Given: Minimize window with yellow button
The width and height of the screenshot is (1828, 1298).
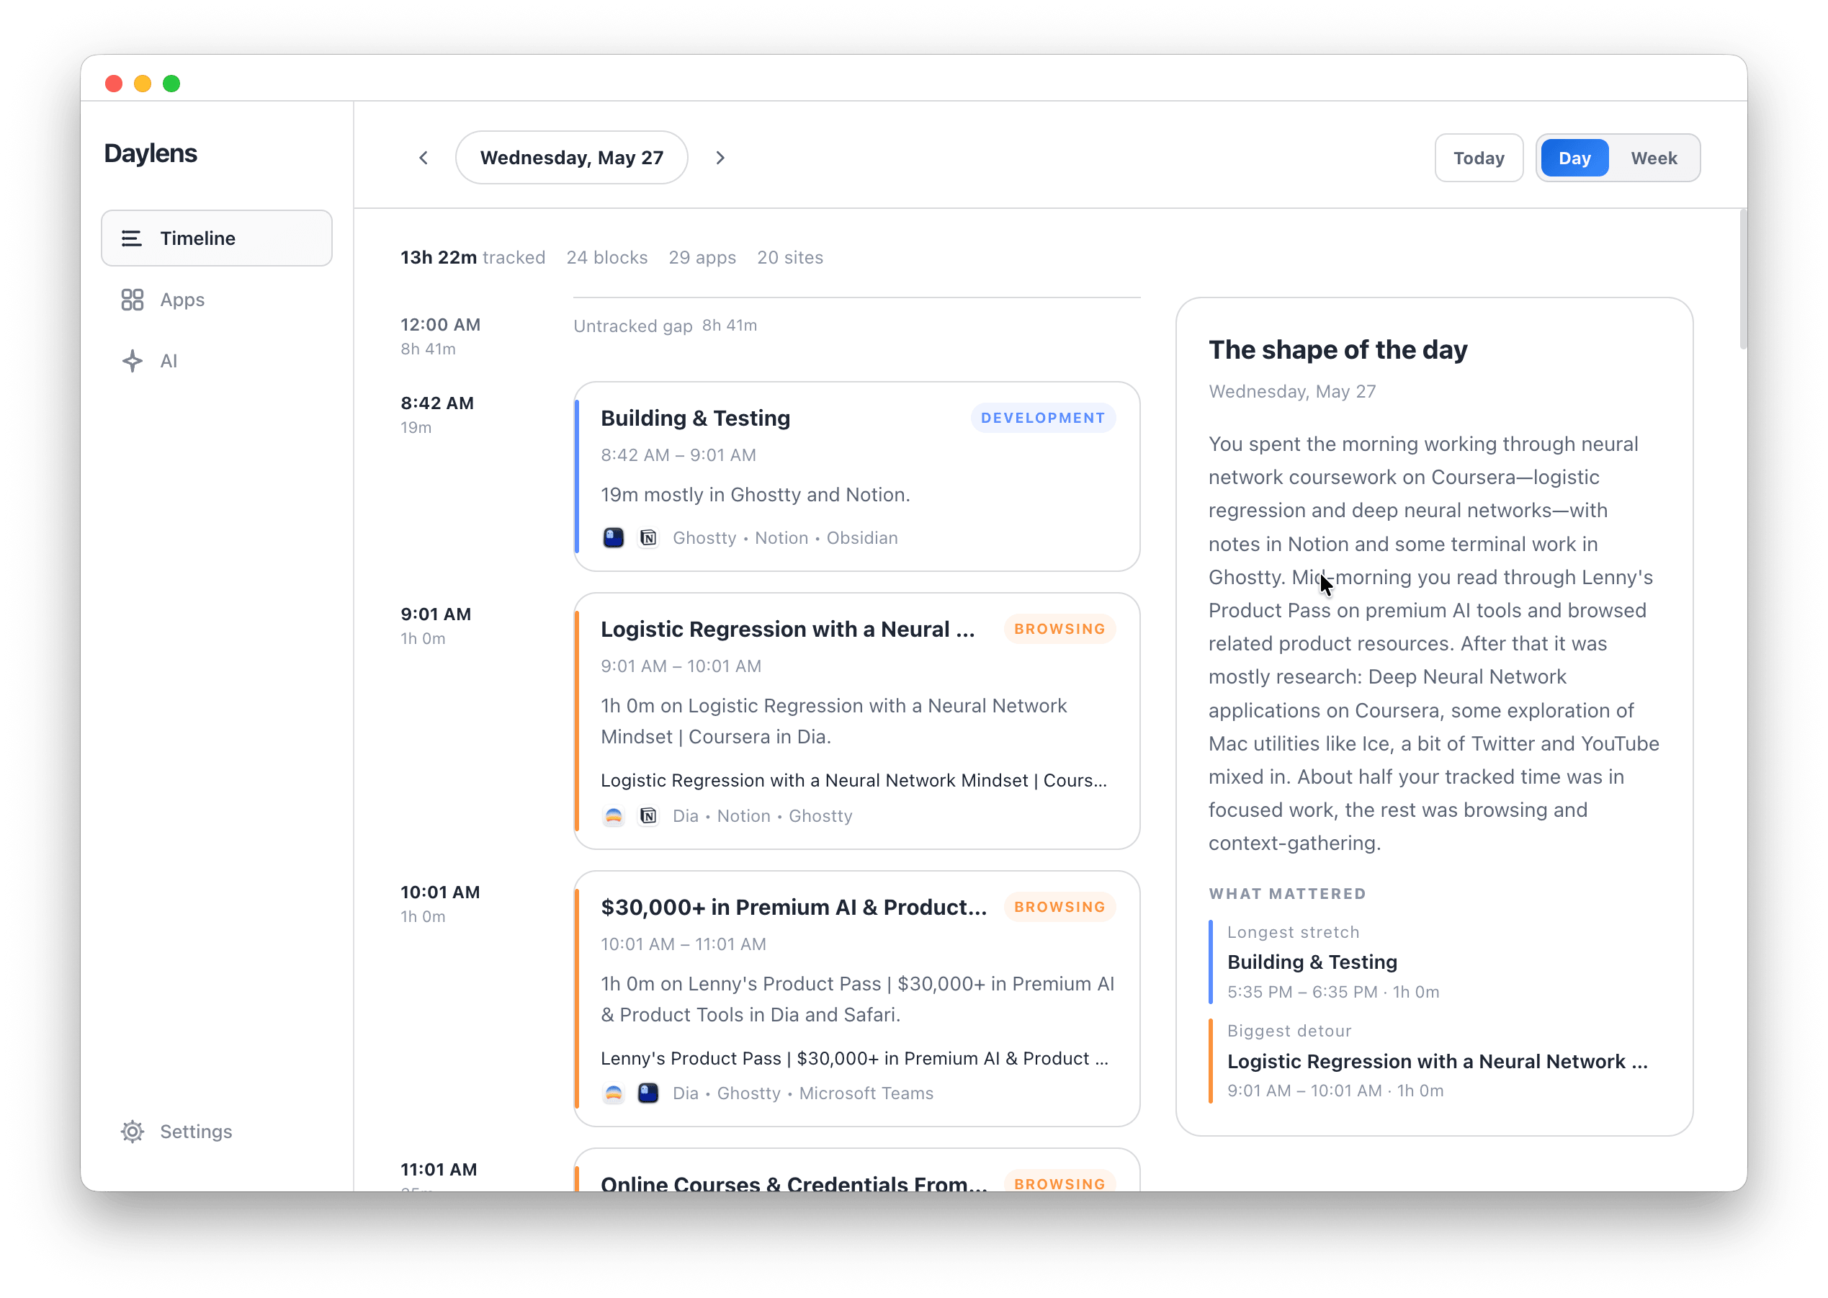Looking at the screenshot, I should pyautogui.click(x=142, y=83).
